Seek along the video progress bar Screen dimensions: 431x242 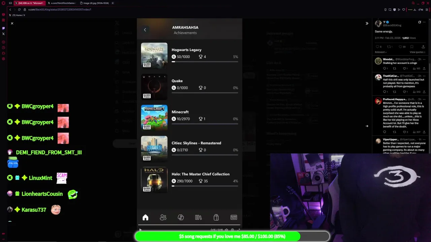pyautogui.click(x=189, y=225)
